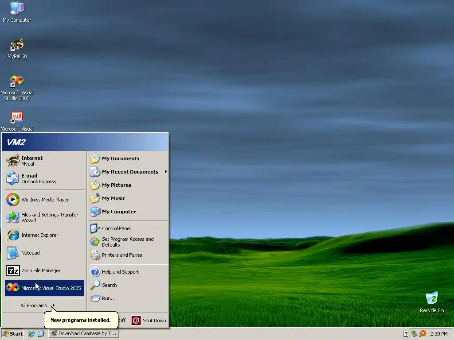Open Internet Mypal in Start menu
454x340 pixels.
click(44, 161)
